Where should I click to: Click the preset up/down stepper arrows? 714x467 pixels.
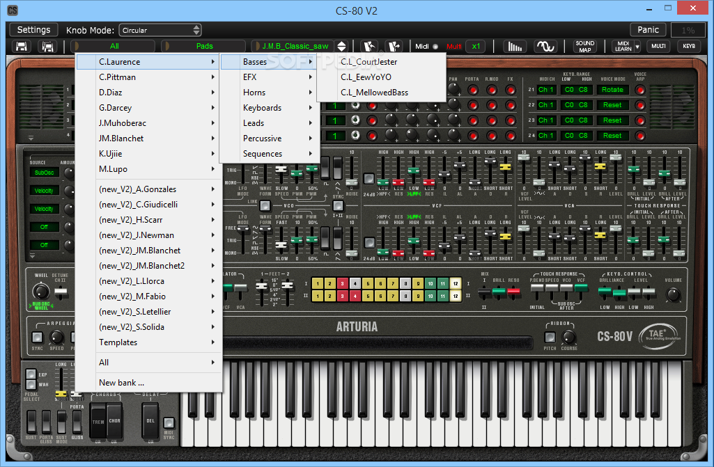click(x=341, y=47)
